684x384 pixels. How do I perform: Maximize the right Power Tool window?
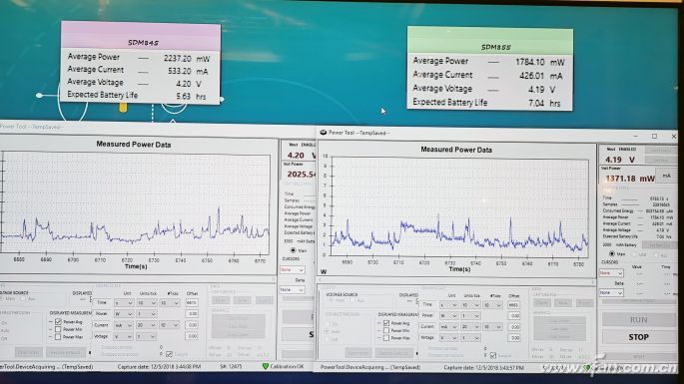(x=654, y=137)
